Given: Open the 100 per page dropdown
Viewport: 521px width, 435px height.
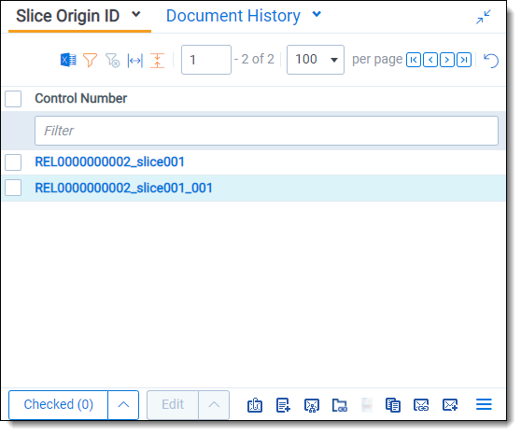Looking at the screenshot, I should (x=316, y=60).
